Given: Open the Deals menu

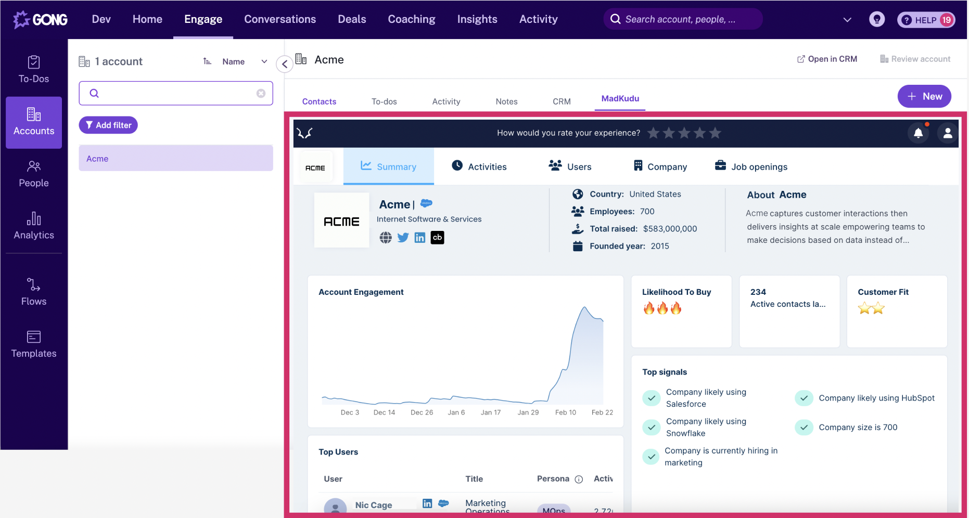Looking at the screenshot, I should coord(352,19).
